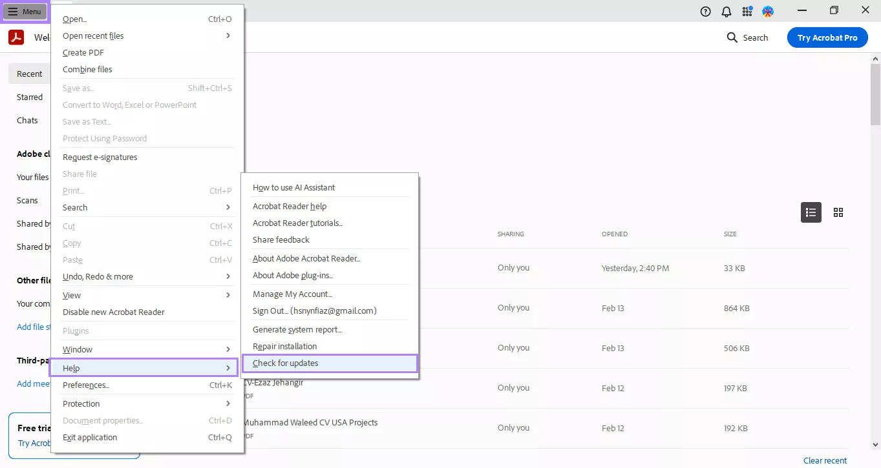Expand the Open recent files submenu
Image resolution: width=881 pixels, height=468 pixels.
[x=92, y=36]
